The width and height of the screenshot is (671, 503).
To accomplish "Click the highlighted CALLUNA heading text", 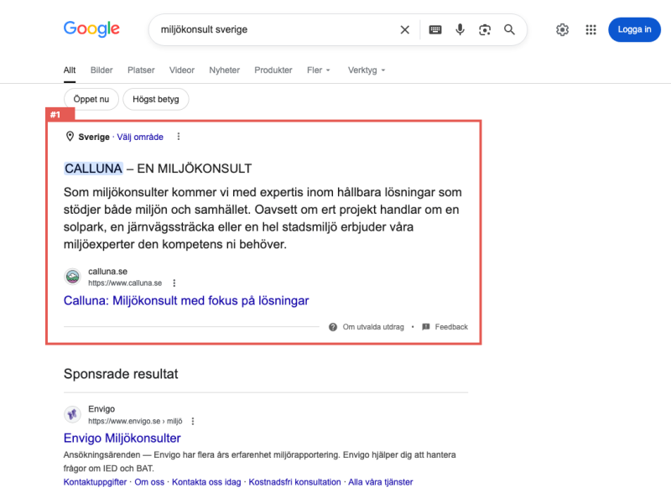I will click(x=93, y=169).
